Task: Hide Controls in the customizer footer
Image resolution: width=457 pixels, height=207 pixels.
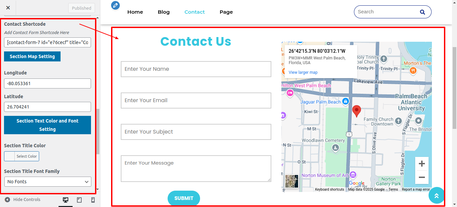Action: pyautogui.click(x=22, y=200)
